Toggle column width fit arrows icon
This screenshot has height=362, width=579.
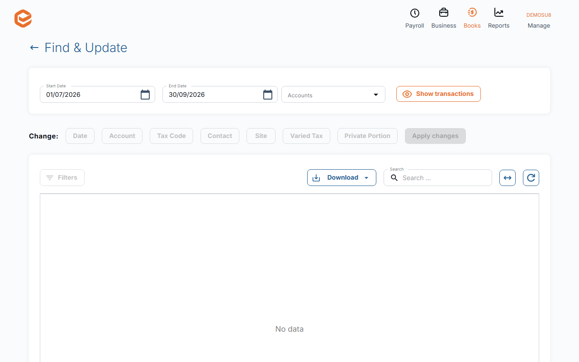click(x=508, y=178)
